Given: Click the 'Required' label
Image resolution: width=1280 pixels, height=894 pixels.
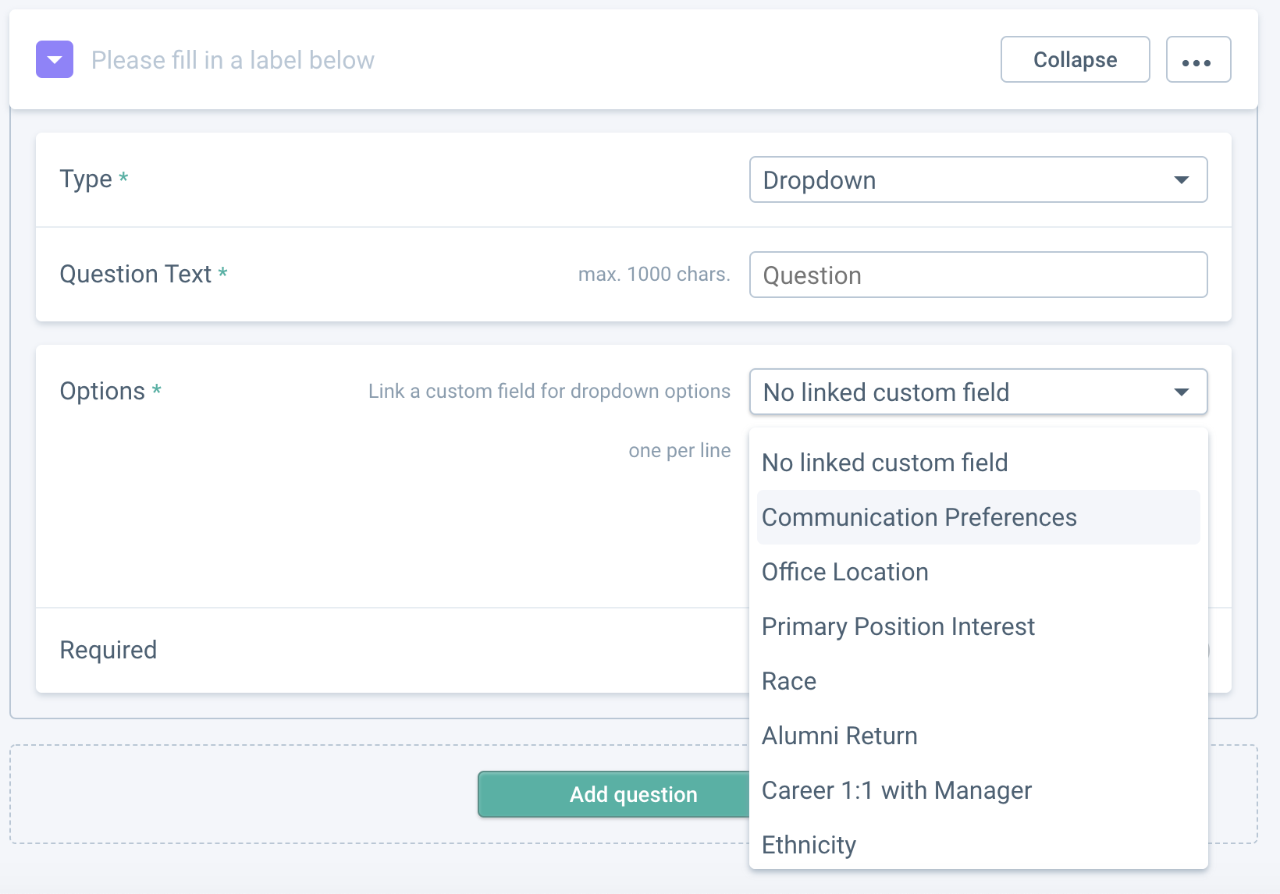Looking at the screenshot, I should tap(108, 650).
